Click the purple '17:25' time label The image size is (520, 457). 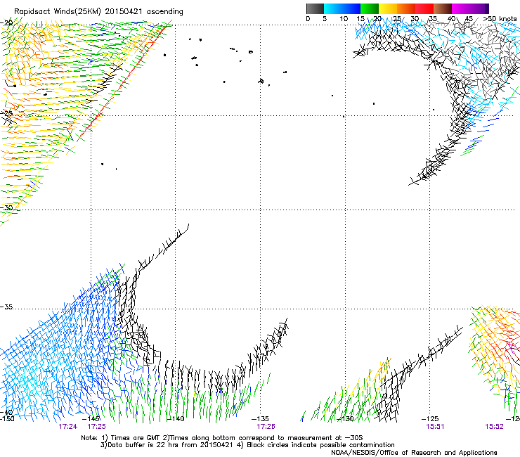tap(96, 427)
